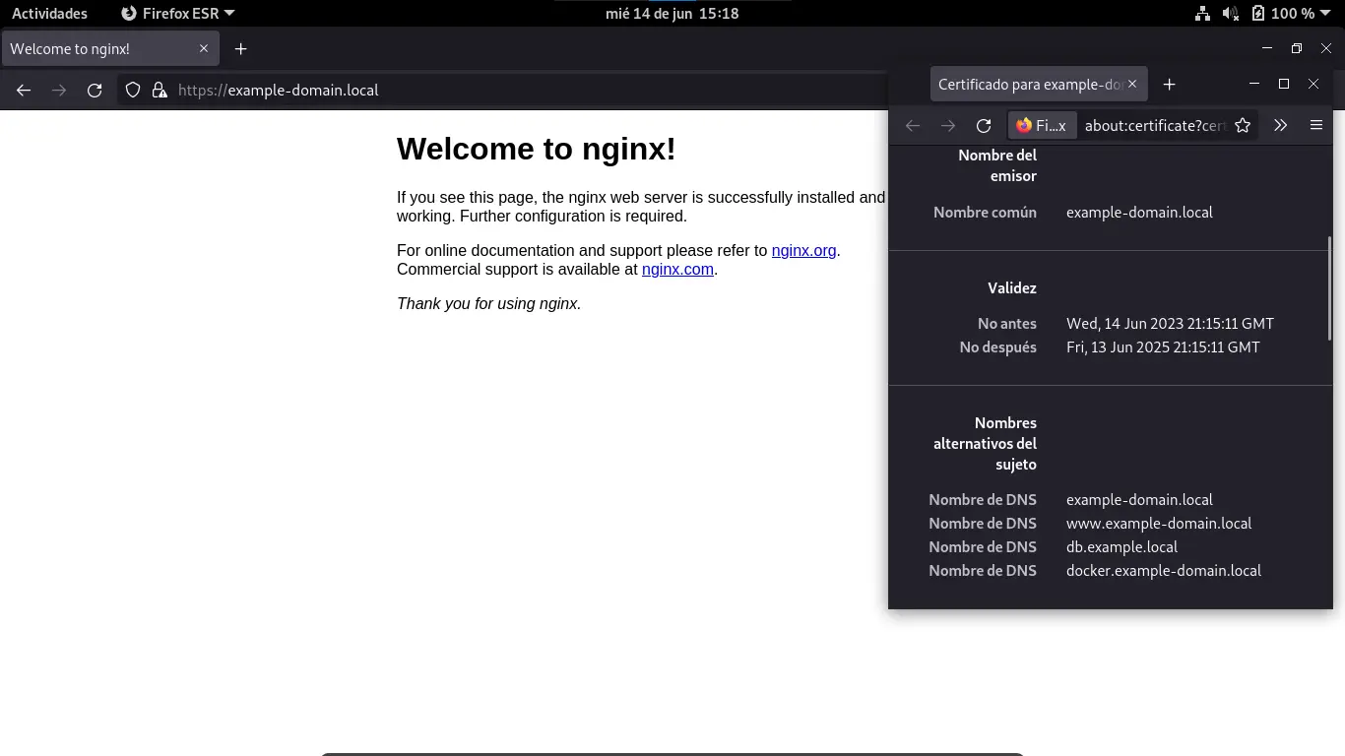The height and width of the screenshot is (756, 1345).
Task: Click DNS name docker.example-domain.local
Action: (x=1164, y=571)
